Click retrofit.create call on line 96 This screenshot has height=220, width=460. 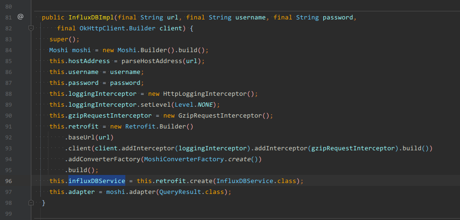(184, 181)
